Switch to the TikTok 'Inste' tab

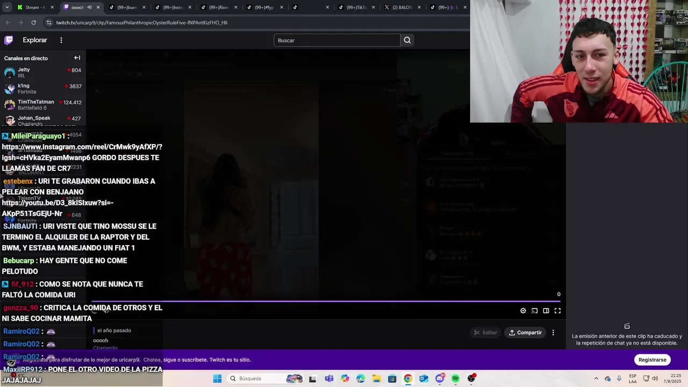[x=172, y=7]
